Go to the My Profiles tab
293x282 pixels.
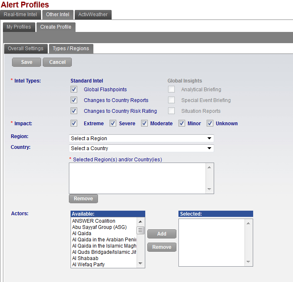pos(19,27)
